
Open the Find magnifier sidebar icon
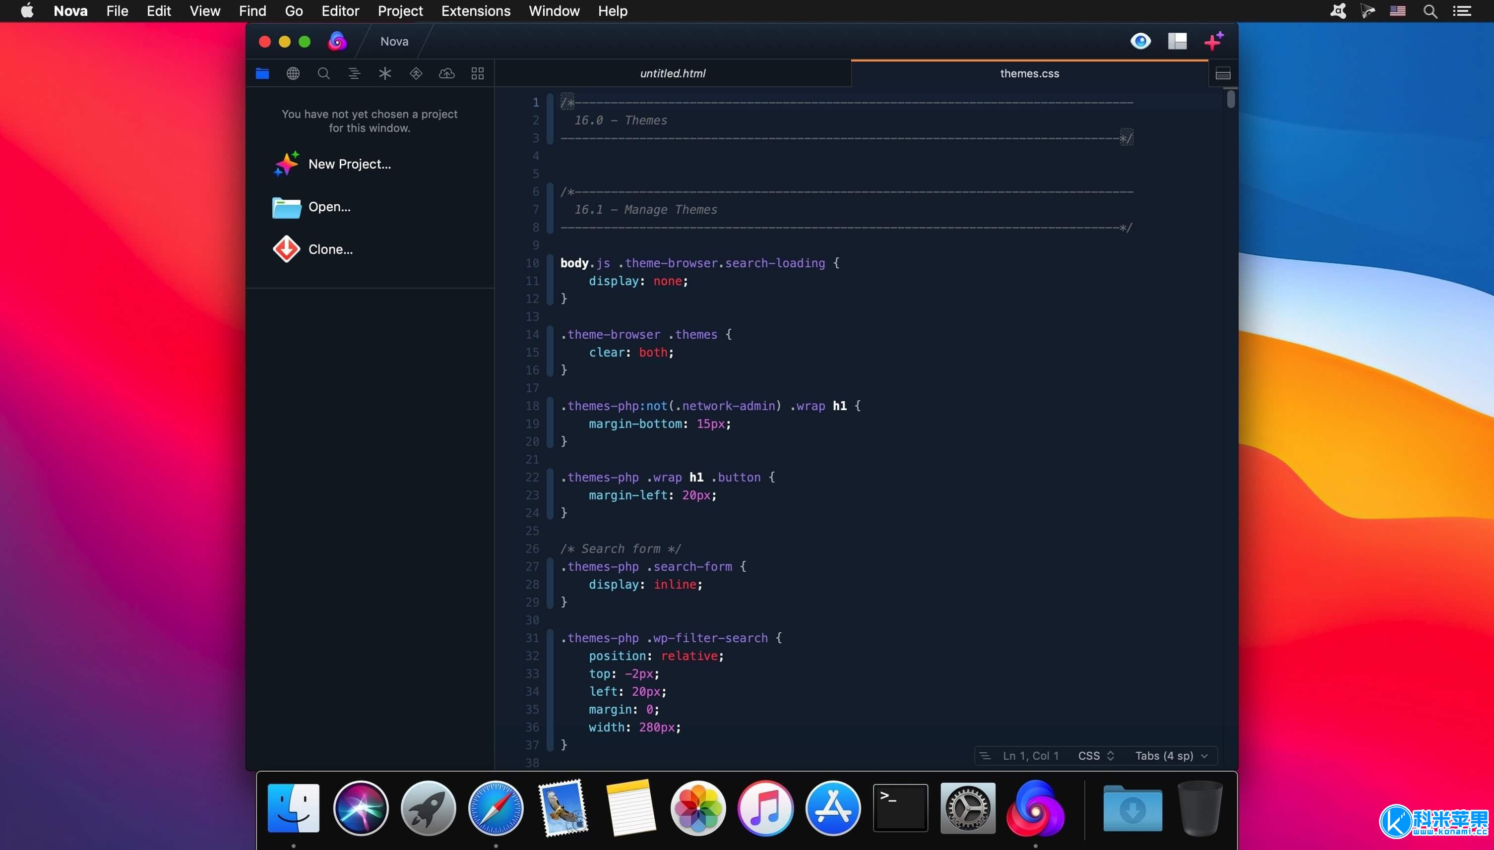coord(323,73)
